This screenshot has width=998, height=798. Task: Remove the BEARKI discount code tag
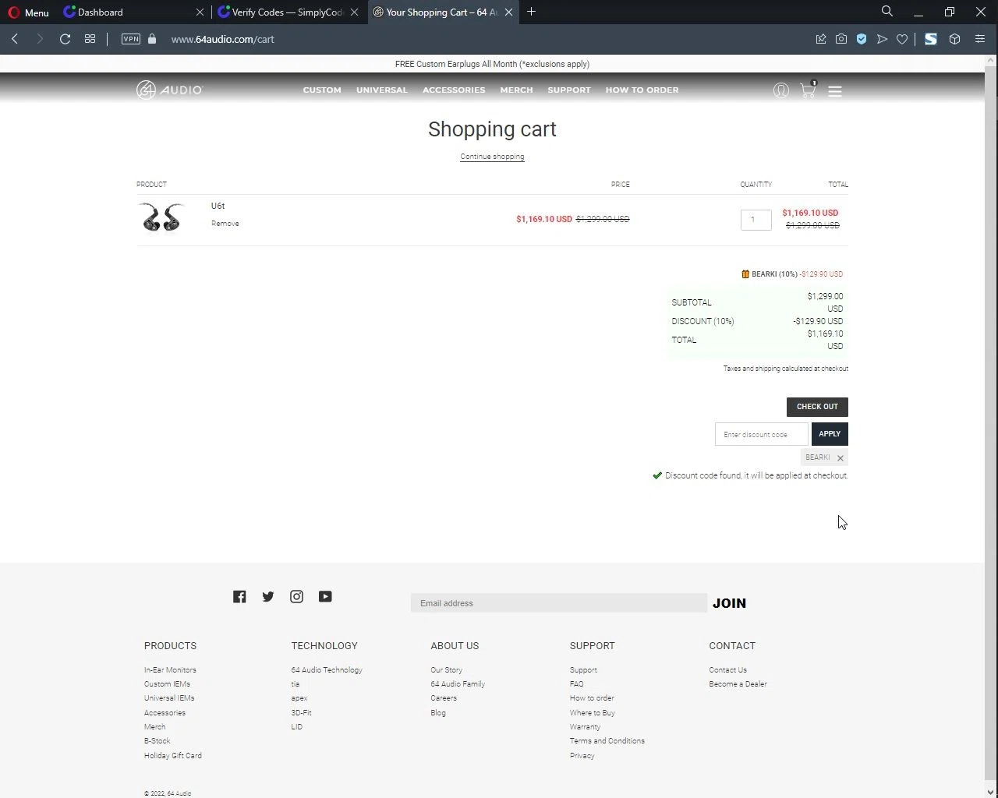(840, 458)
